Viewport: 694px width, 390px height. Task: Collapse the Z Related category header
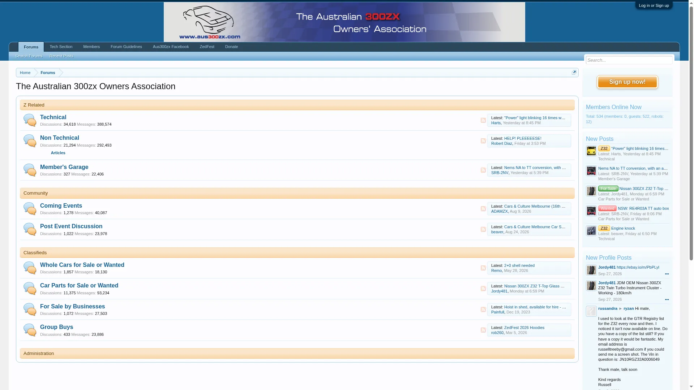point(297,105)
